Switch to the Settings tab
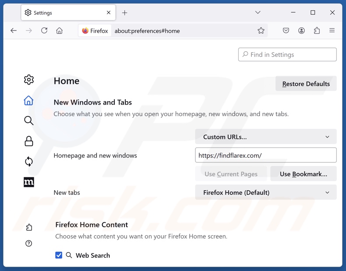The height and width of the screenshot is (271, 346). pyautogui.click(x=68, y=13)
